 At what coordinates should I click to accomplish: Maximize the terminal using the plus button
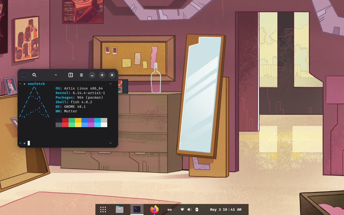coord(102,75)
